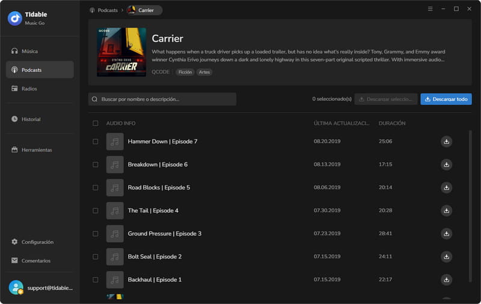
Task: Click the ÚLTIMA ACTUALIZACIÓN column header
Action: [x=342, y=124]
